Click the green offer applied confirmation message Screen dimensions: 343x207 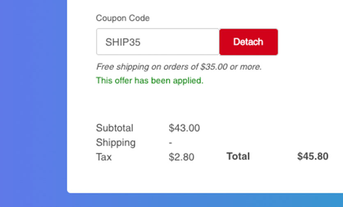[149, 81]
